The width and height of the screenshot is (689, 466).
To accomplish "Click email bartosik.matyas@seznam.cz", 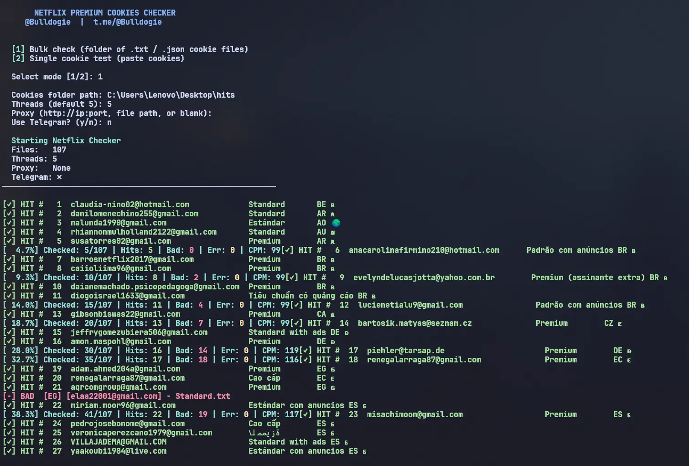I will 415,323.
